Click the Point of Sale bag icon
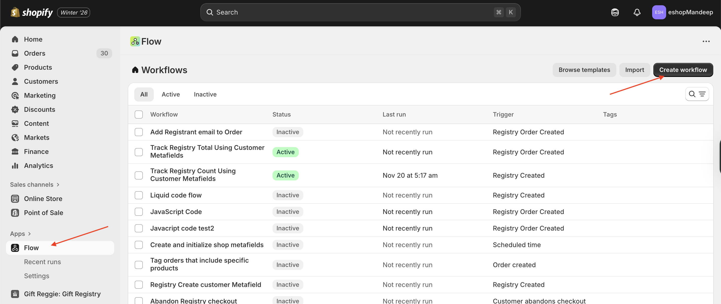The height and width of the screenshot is (304, 721). [x=15, y=213]
